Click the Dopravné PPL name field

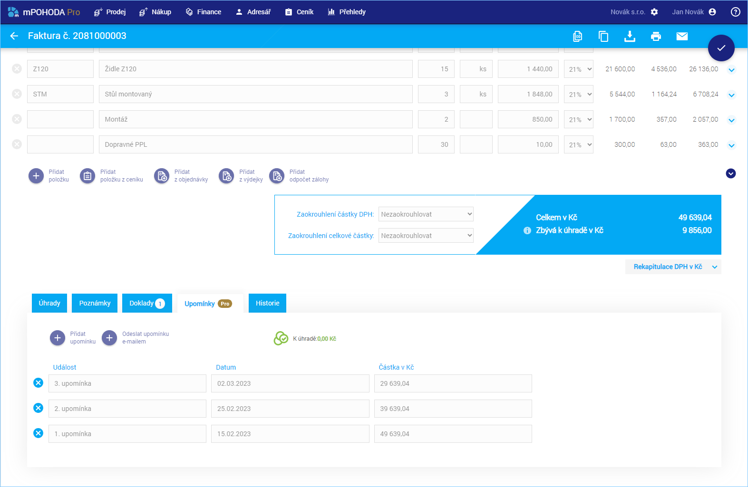click(256, 144)
